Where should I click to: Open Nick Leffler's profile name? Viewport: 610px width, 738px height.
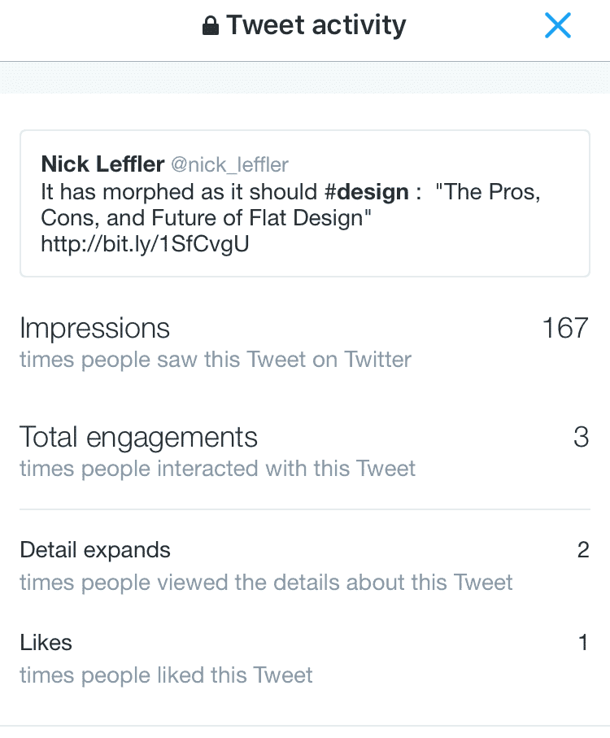click(x=102, y=165)
